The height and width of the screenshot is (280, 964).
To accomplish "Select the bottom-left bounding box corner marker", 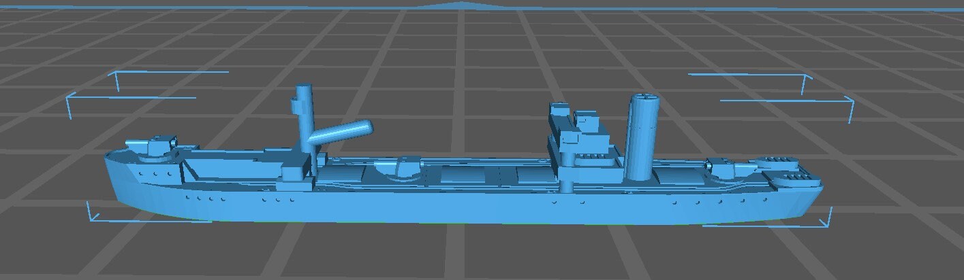I will [x=92, y=212].
